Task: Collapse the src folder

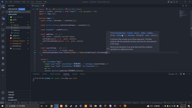Action: click(x=13, y=22)
